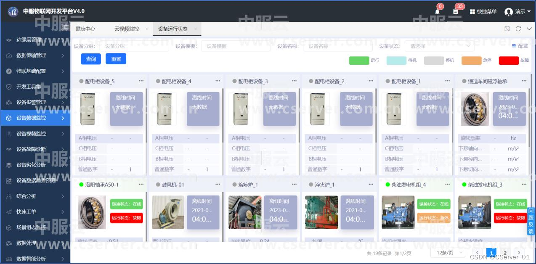Open the 演示 user account dropdown

click(517, 12)
